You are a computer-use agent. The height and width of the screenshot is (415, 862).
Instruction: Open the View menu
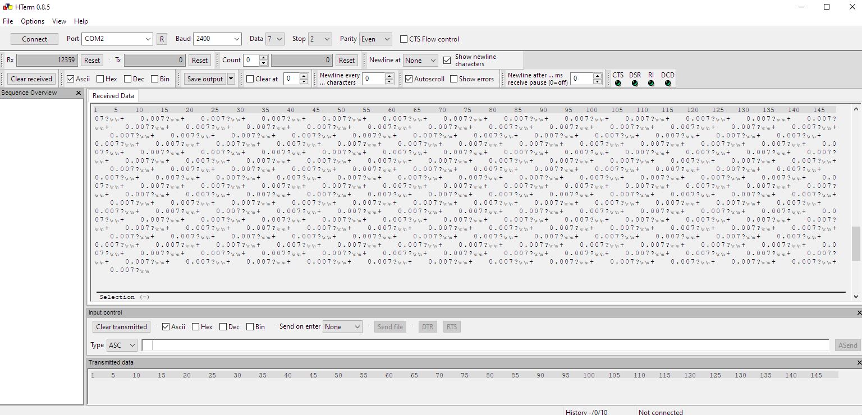[59, 21]
